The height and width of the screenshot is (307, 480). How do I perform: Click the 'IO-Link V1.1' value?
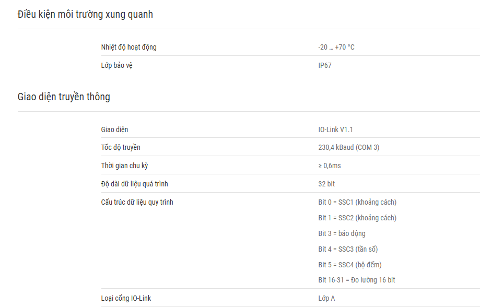335,130
